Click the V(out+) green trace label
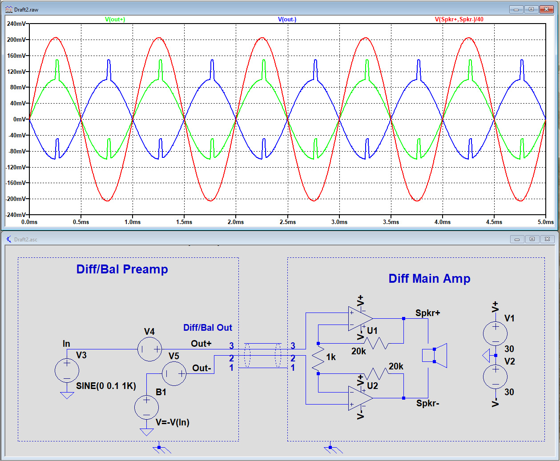This screenshot has height=461, width=560. point(115,20)
